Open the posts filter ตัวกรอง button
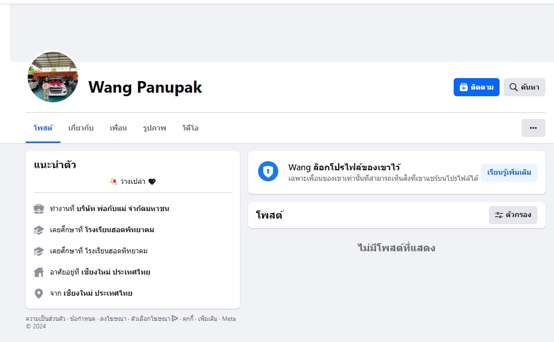This screenshot has width=554, height=342. pyautogui.click(x=513, y=215)
